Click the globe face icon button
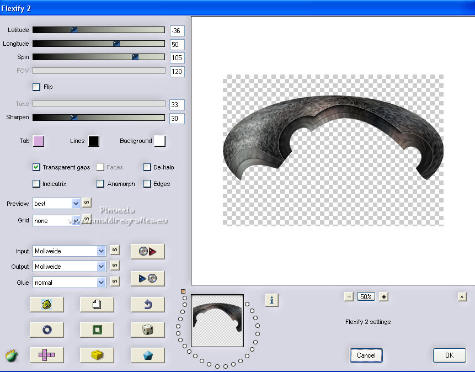 tap(47, 305)
